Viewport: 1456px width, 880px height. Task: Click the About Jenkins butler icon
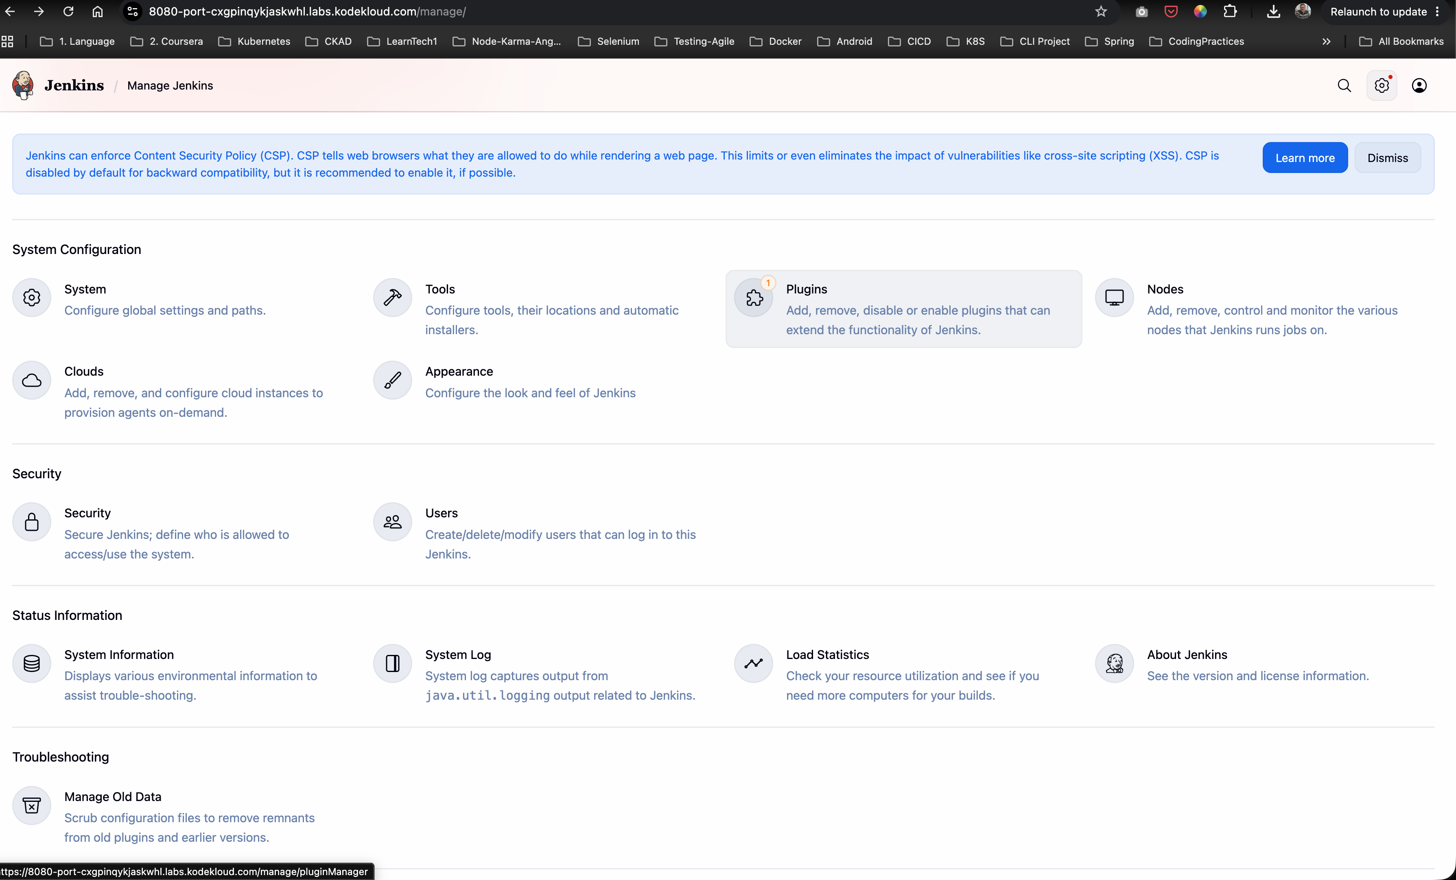point(1115,663)
